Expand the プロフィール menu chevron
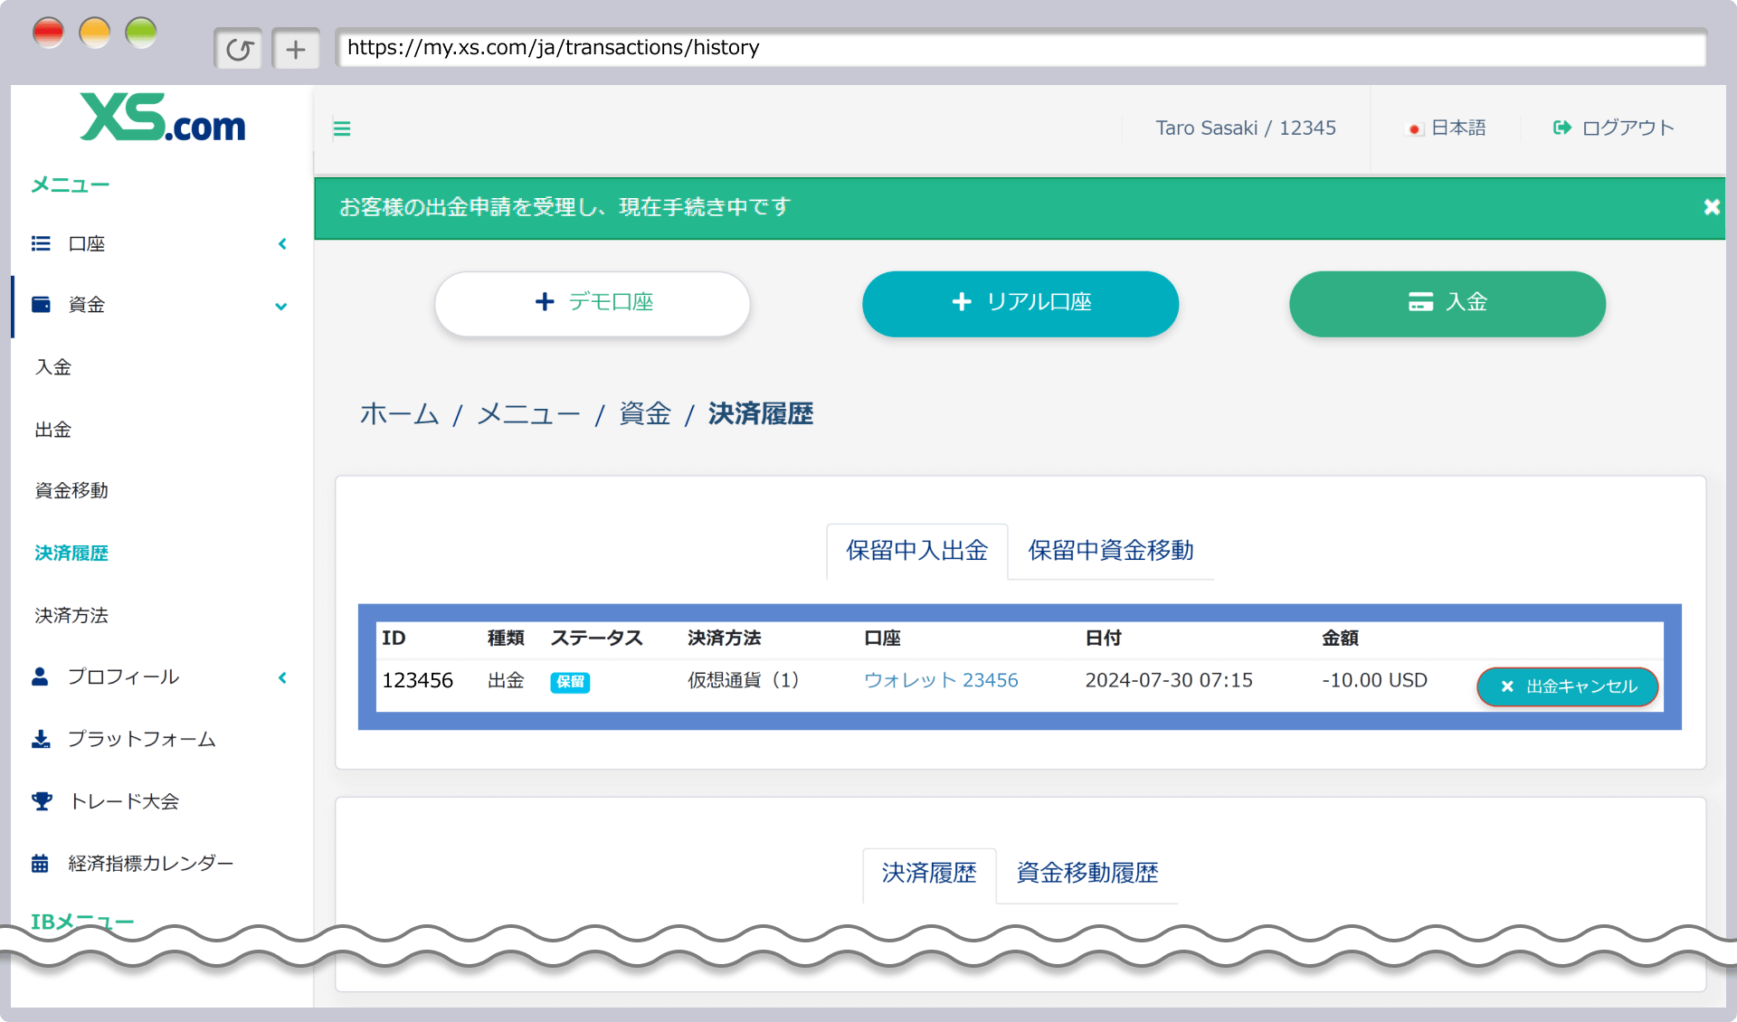Screen dimensions: 1737x1022 click(x=282, y=677)
